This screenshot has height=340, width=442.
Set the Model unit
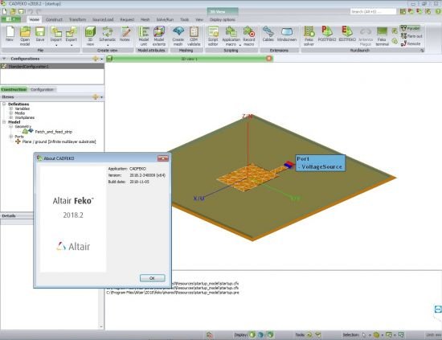tap(144, 36)
